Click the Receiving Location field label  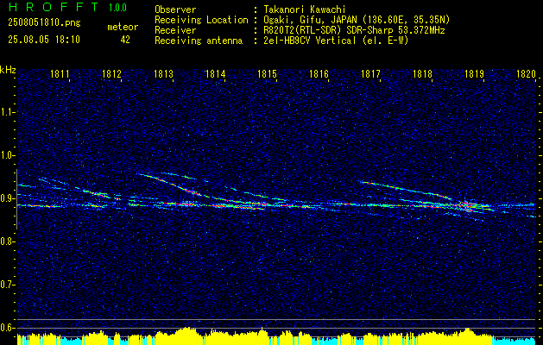pyautogui.click(x=201, y=20)
